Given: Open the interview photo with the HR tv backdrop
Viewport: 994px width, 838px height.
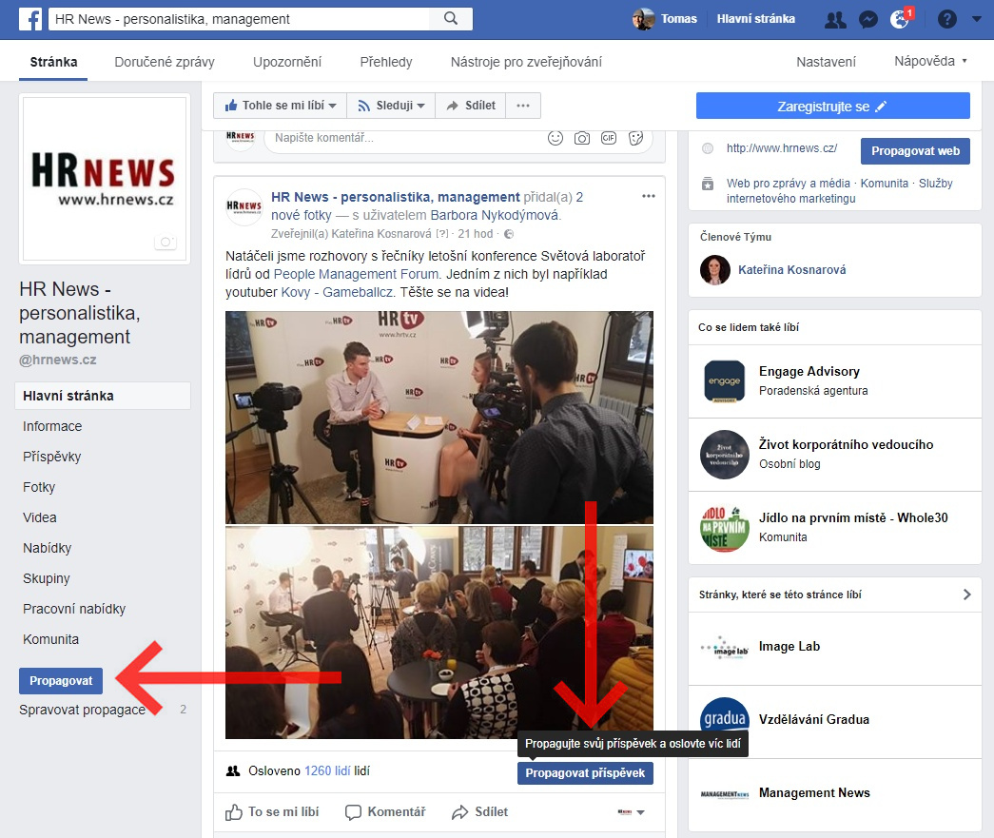Looking at the screenshot, I should pos(439,418).
